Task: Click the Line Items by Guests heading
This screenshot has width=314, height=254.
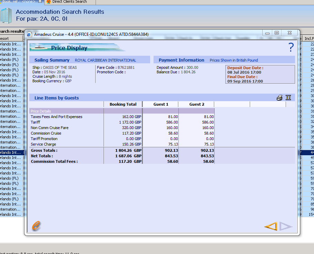Action: (57, 98)
